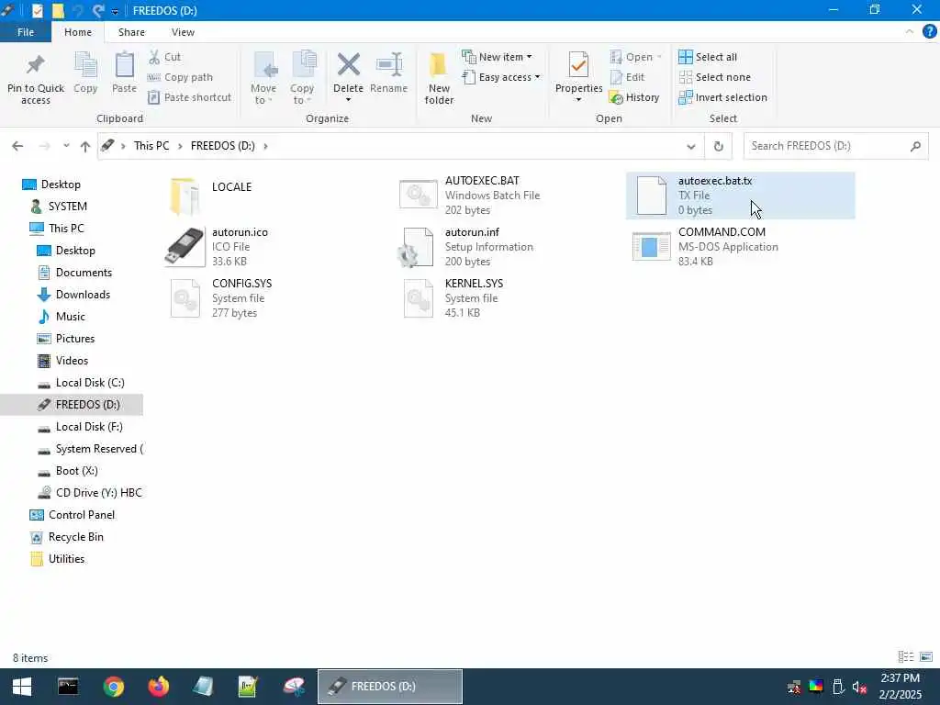Open the Windows Start menu
Image resolution: width=940 pixels, height=705 pixels.
pos(22,687)
